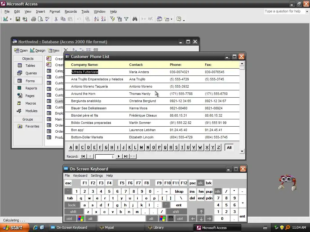Select Pages in Objects pane
310x232 pixels.
tap(28, 96)
